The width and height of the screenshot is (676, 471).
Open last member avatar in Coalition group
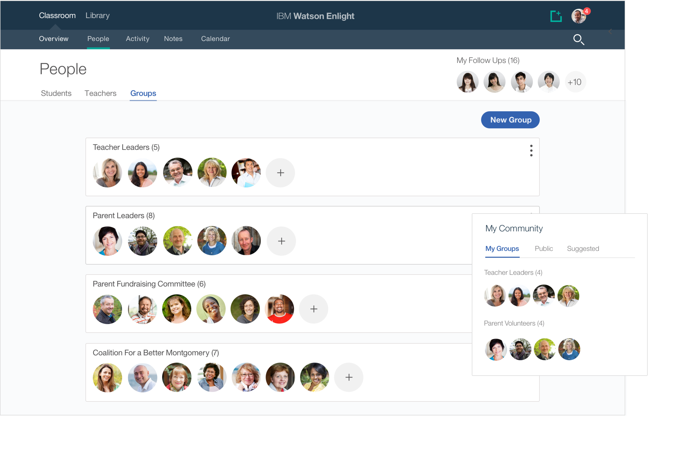click(x=314, y=377)
